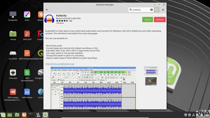Click the Audacity headphones app icon
Screen dimensions: 210x118
point(49,19)
